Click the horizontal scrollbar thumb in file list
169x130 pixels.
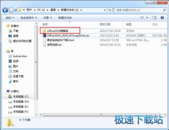pyautogui.click(x=101, y=115)
